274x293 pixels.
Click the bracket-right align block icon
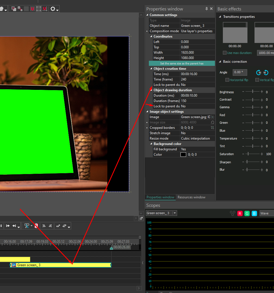50,226
